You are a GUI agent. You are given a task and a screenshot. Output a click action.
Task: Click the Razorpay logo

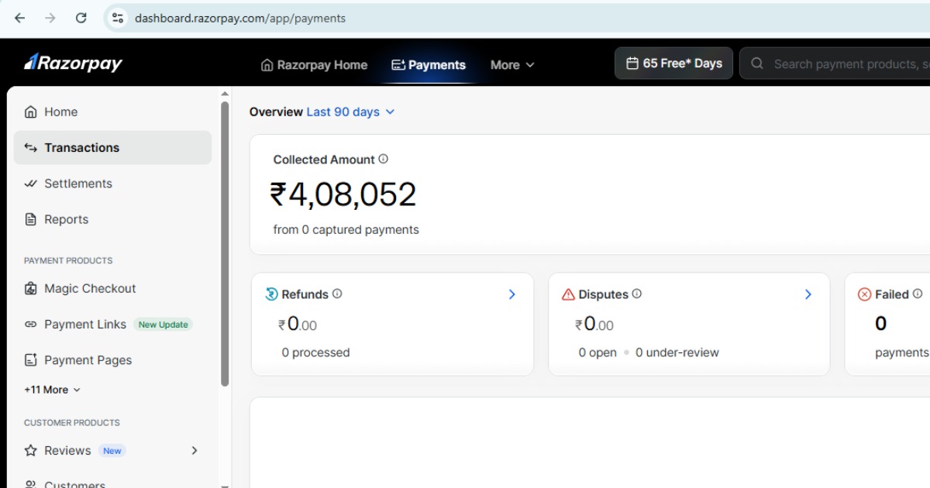coord(73,64)
